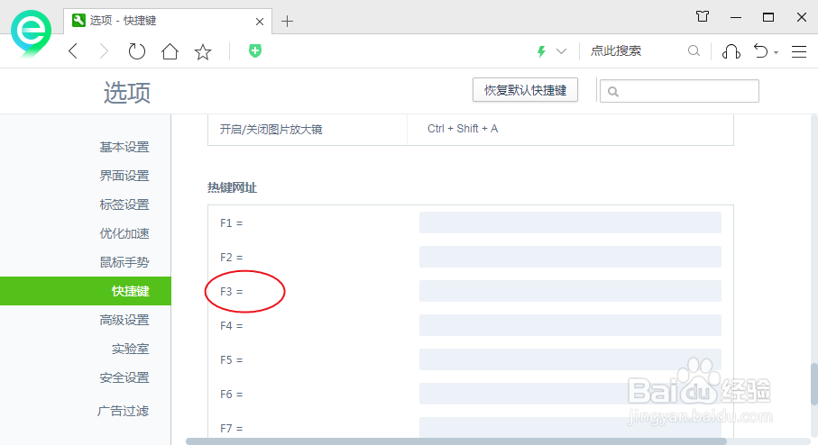Open the skin shirt icon
The height and width of the screenshot is (445, 818).
click(x=703, y=17)
